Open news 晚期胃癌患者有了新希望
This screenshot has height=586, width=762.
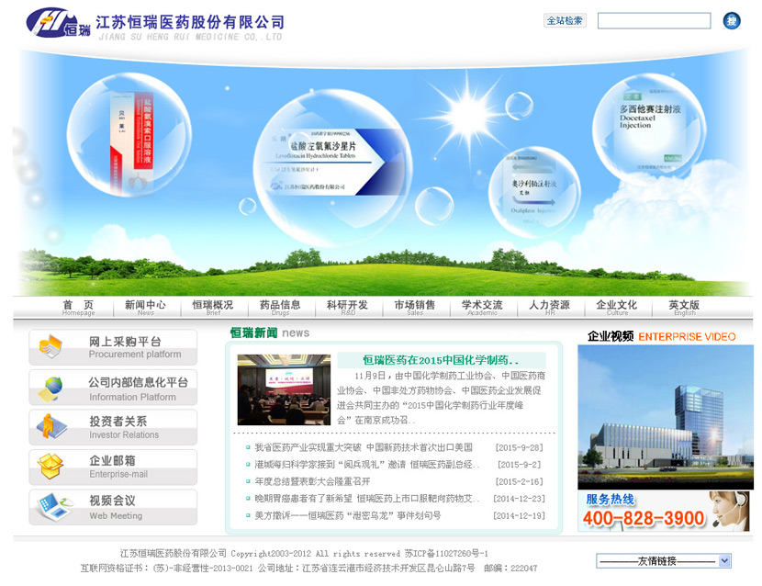(367, 499)
